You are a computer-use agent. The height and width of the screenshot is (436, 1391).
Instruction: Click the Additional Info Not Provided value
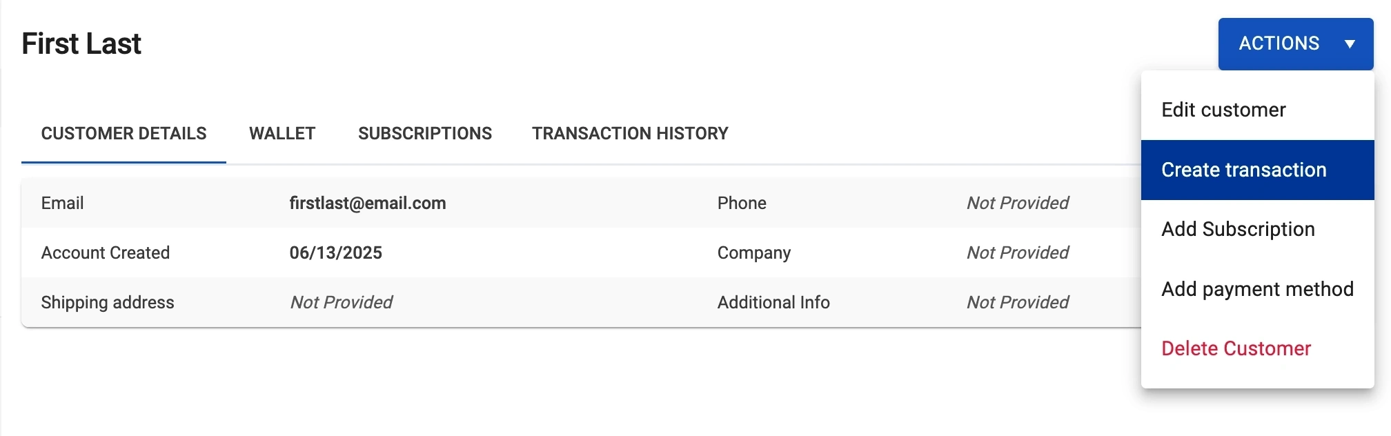coord(1018,303)
